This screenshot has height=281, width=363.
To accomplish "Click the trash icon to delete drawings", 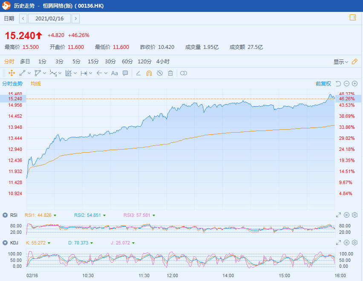I will pos(170,73).
